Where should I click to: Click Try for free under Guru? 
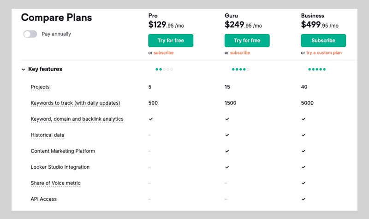click(x=247, y=41)
